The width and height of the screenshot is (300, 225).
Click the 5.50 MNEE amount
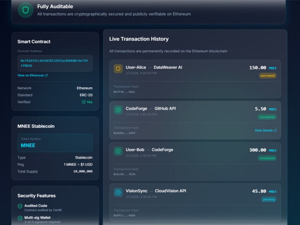265,109
